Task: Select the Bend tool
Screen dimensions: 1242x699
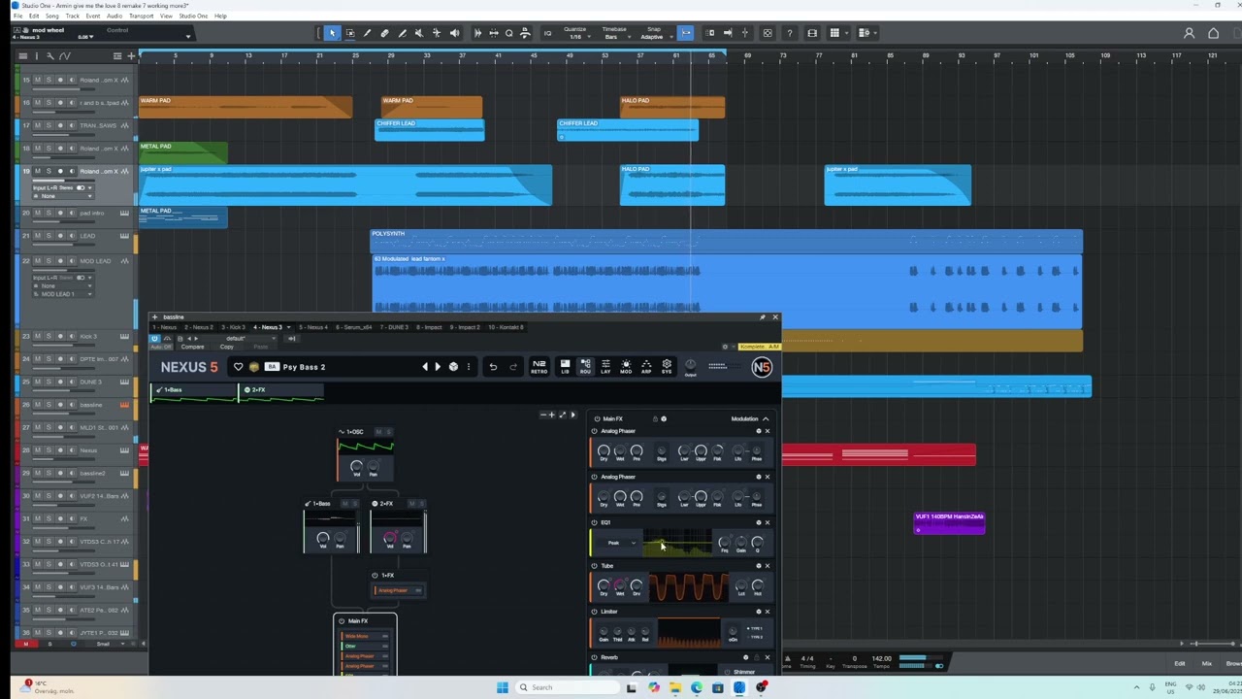Action: (x=437, y=33)
